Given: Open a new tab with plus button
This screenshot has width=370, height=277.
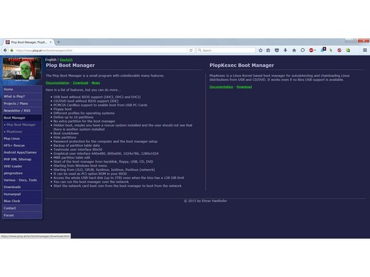Looking at the screenshot, I should tap(58, 42).
